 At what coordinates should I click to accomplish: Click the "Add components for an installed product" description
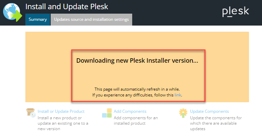point(136,120)
